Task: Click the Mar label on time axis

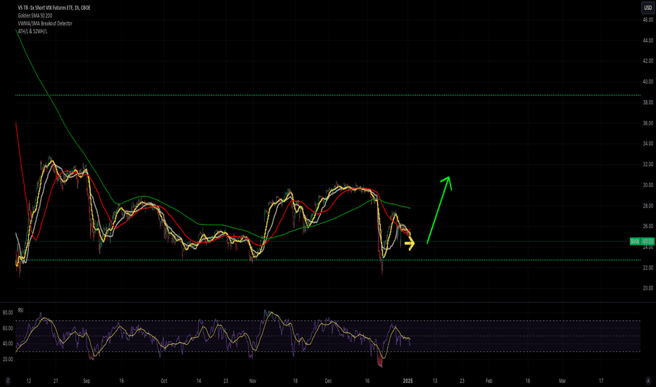Action: [562, 381]
